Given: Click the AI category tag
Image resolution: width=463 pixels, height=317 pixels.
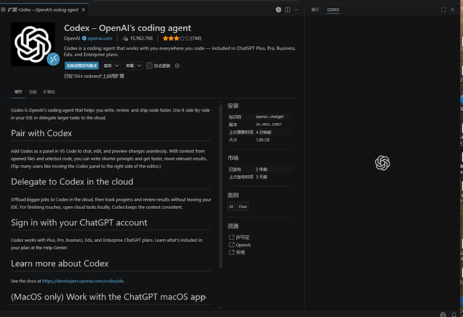Looking at the screenshot, I should [x=232, y=206].
